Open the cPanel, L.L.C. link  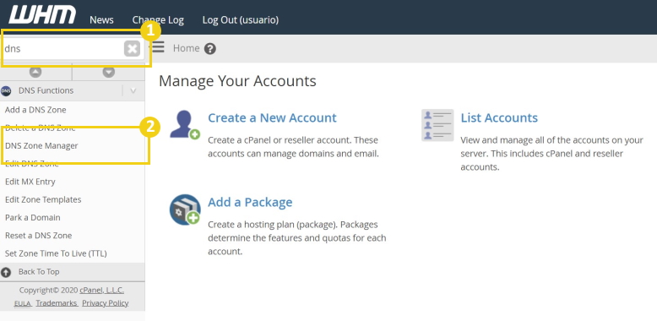pyautogui.click(x=102, y=291)
